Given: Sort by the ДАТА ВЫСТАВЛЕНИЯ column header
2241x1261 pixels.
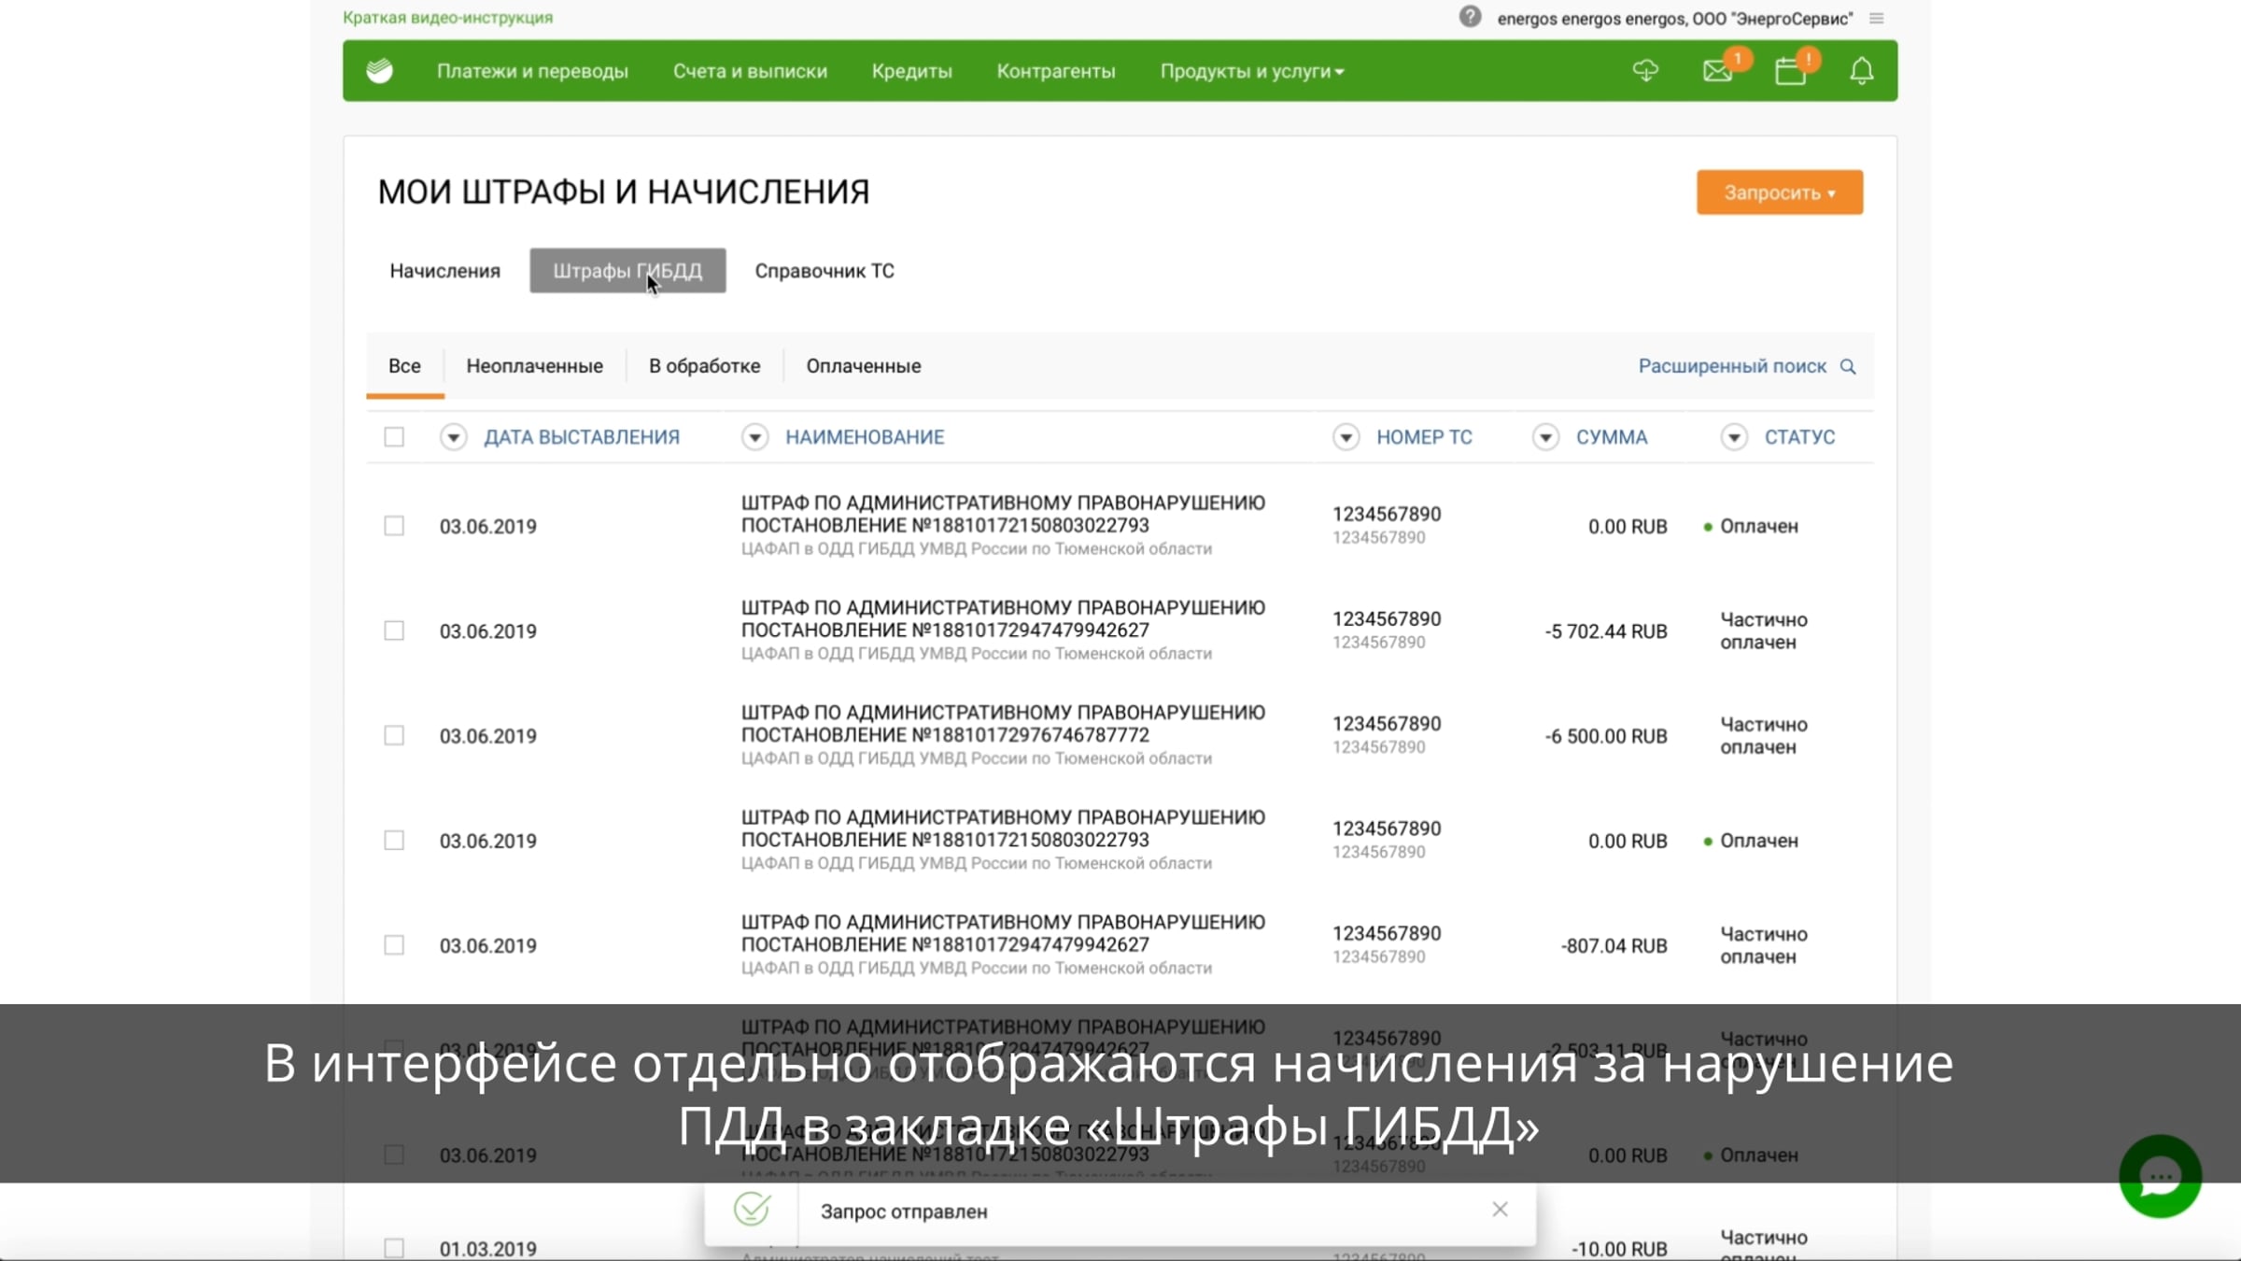Looking at the screenshot, I should point(582,437).
